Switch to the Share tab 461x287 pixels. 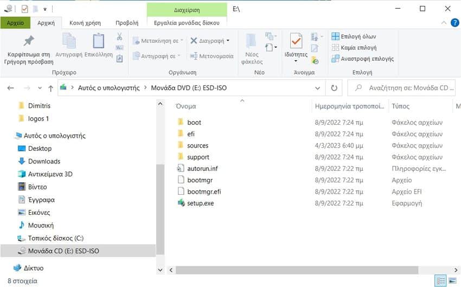85,23
